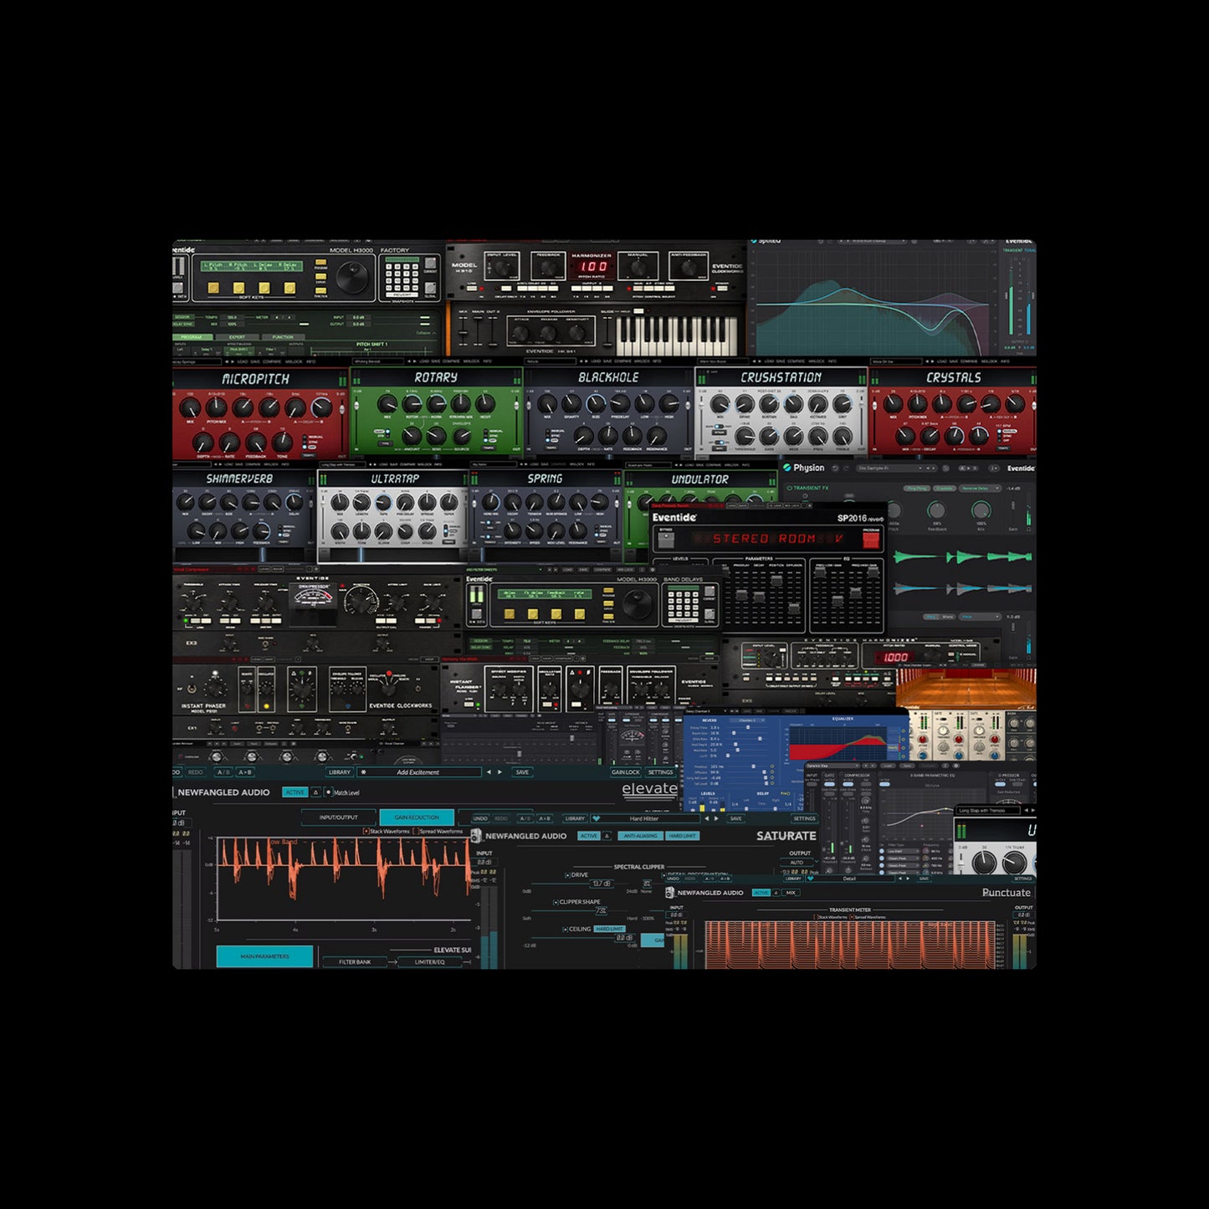Click the MIX knob on Blackhole

[x=546, y=405]
